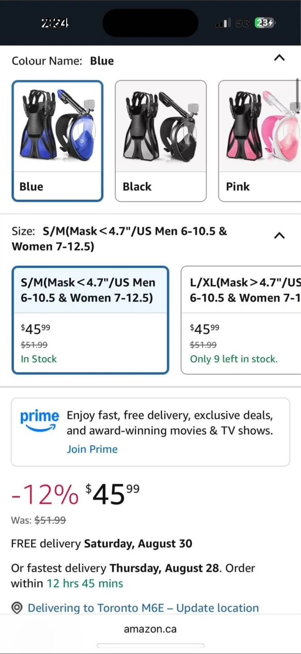Select the Pink snorkel set image
Image resolution: width=301 pixels, height=654 pixels.
(x=260, y=126)
